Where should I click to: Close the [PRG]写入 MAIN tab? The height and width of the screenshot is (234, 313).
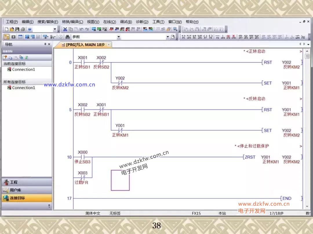click(109, 45)
